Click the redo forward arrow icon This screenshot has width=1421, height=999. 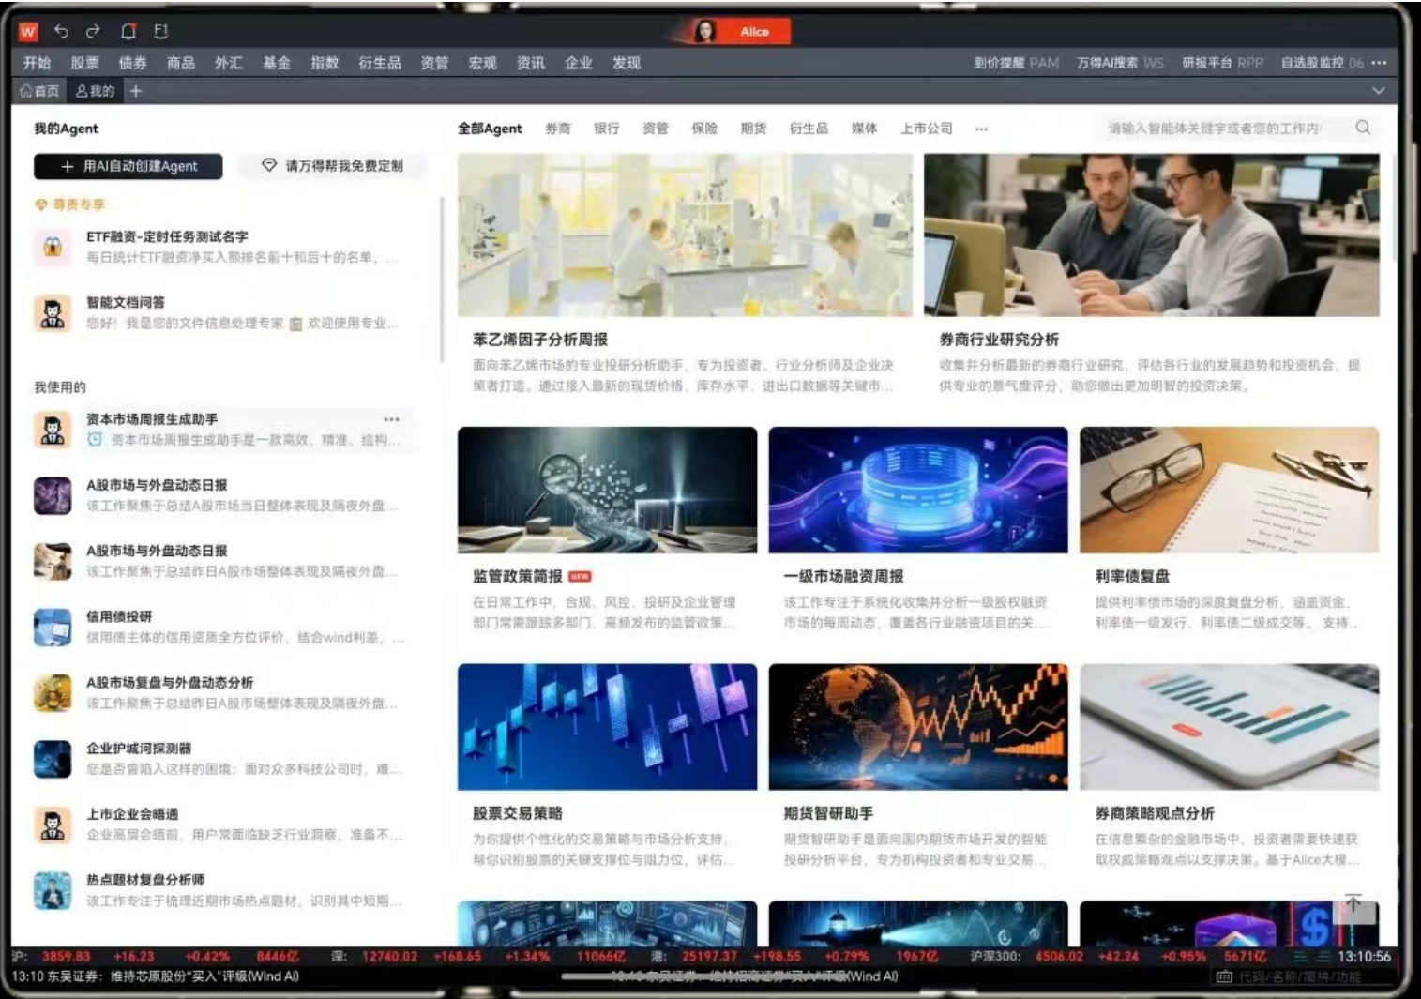(x=93, y=32)
